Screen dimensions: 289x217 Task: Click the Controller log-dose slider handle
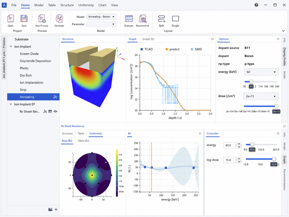click(274, 159)
